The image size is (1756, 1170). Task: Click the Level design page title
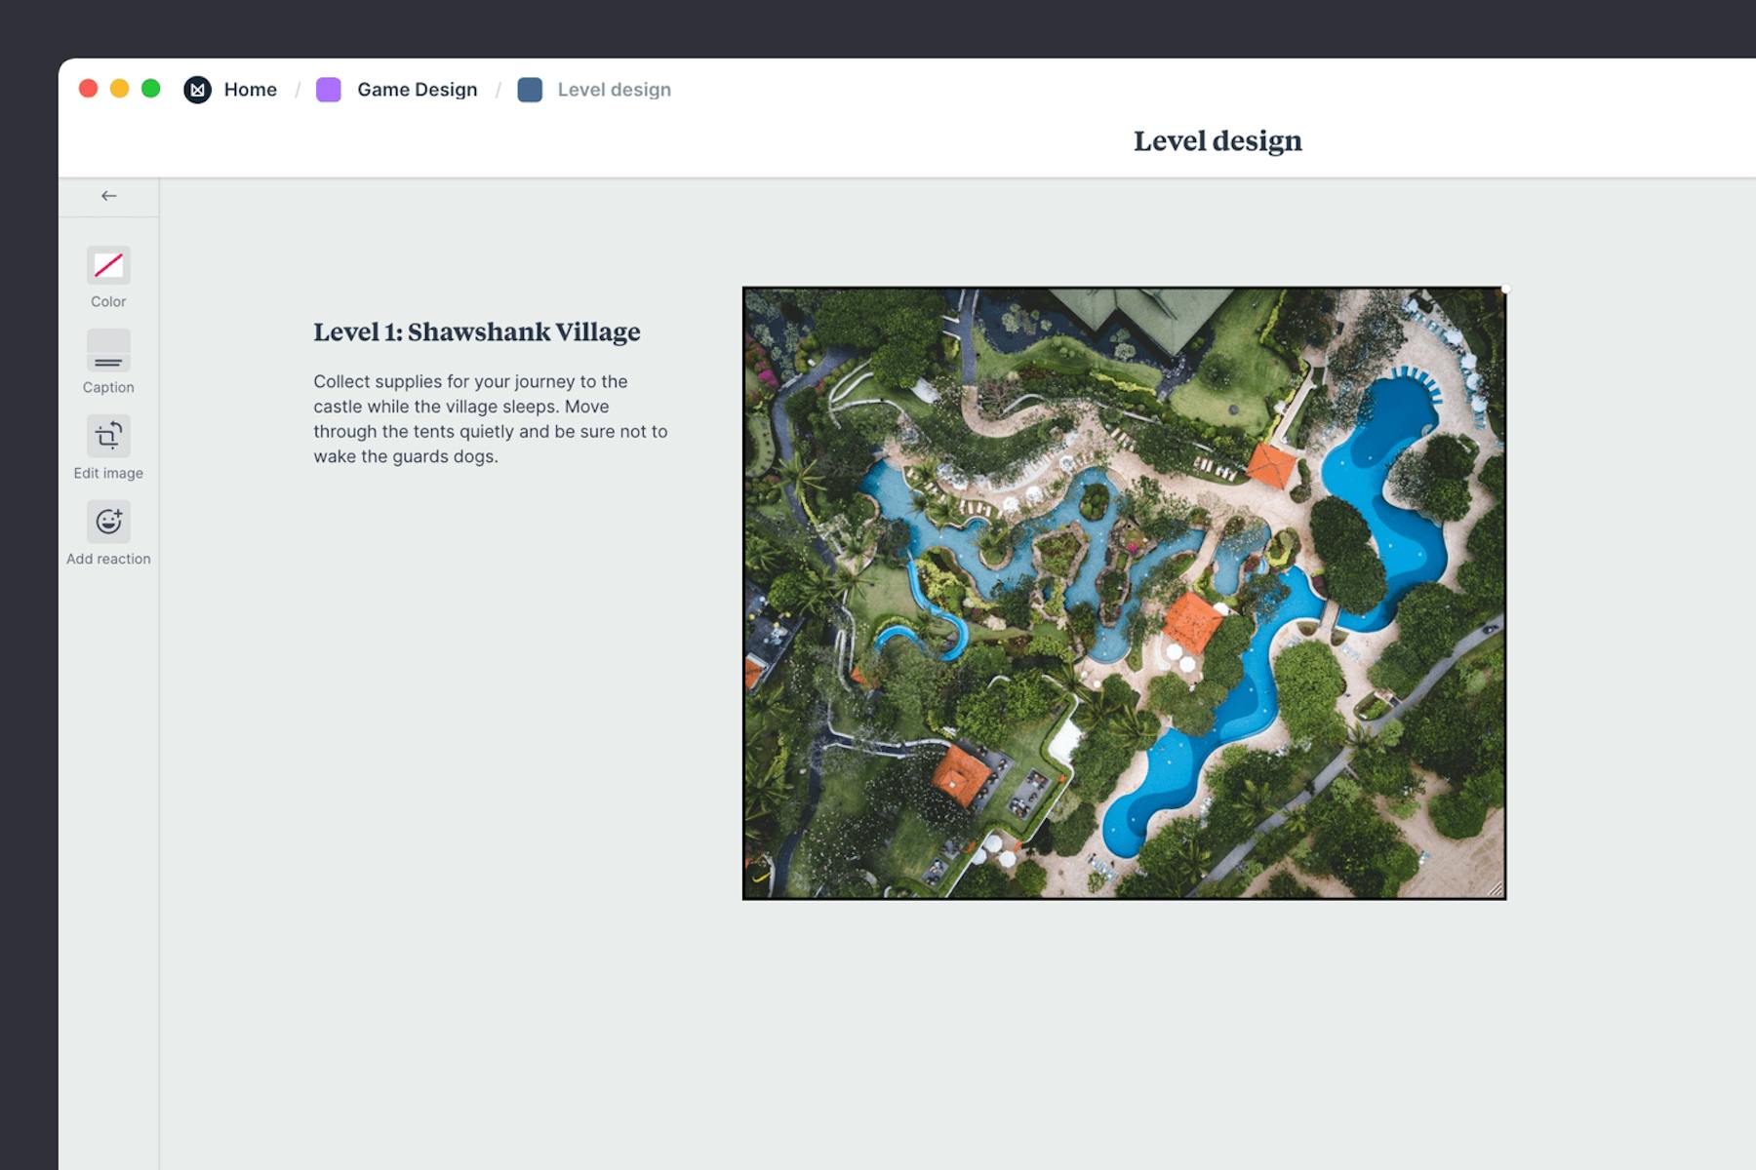1217,140
